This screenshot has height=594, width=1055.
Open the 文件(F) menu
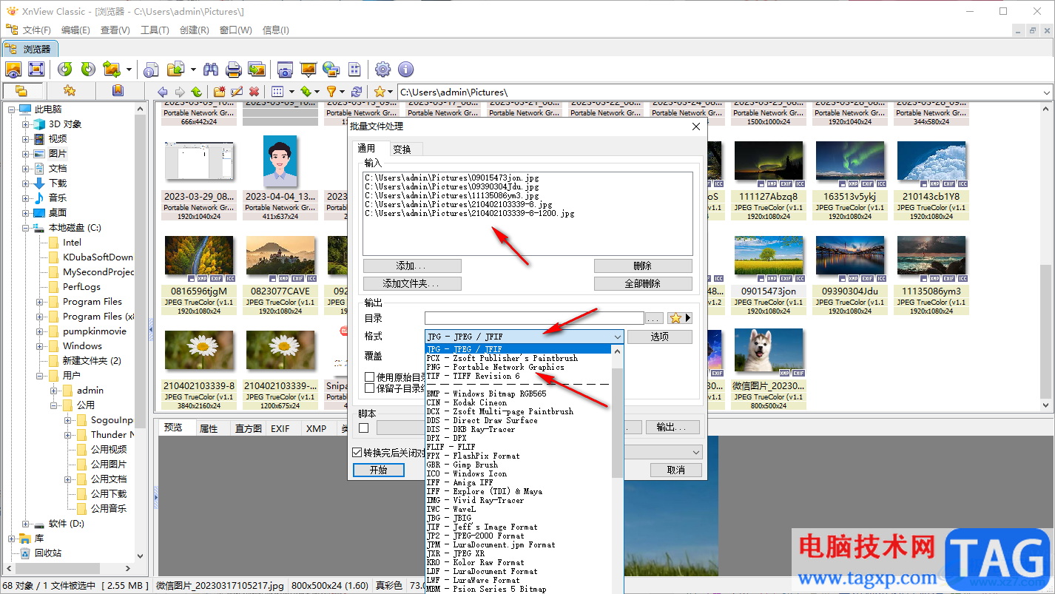click(x=37, y=30)
